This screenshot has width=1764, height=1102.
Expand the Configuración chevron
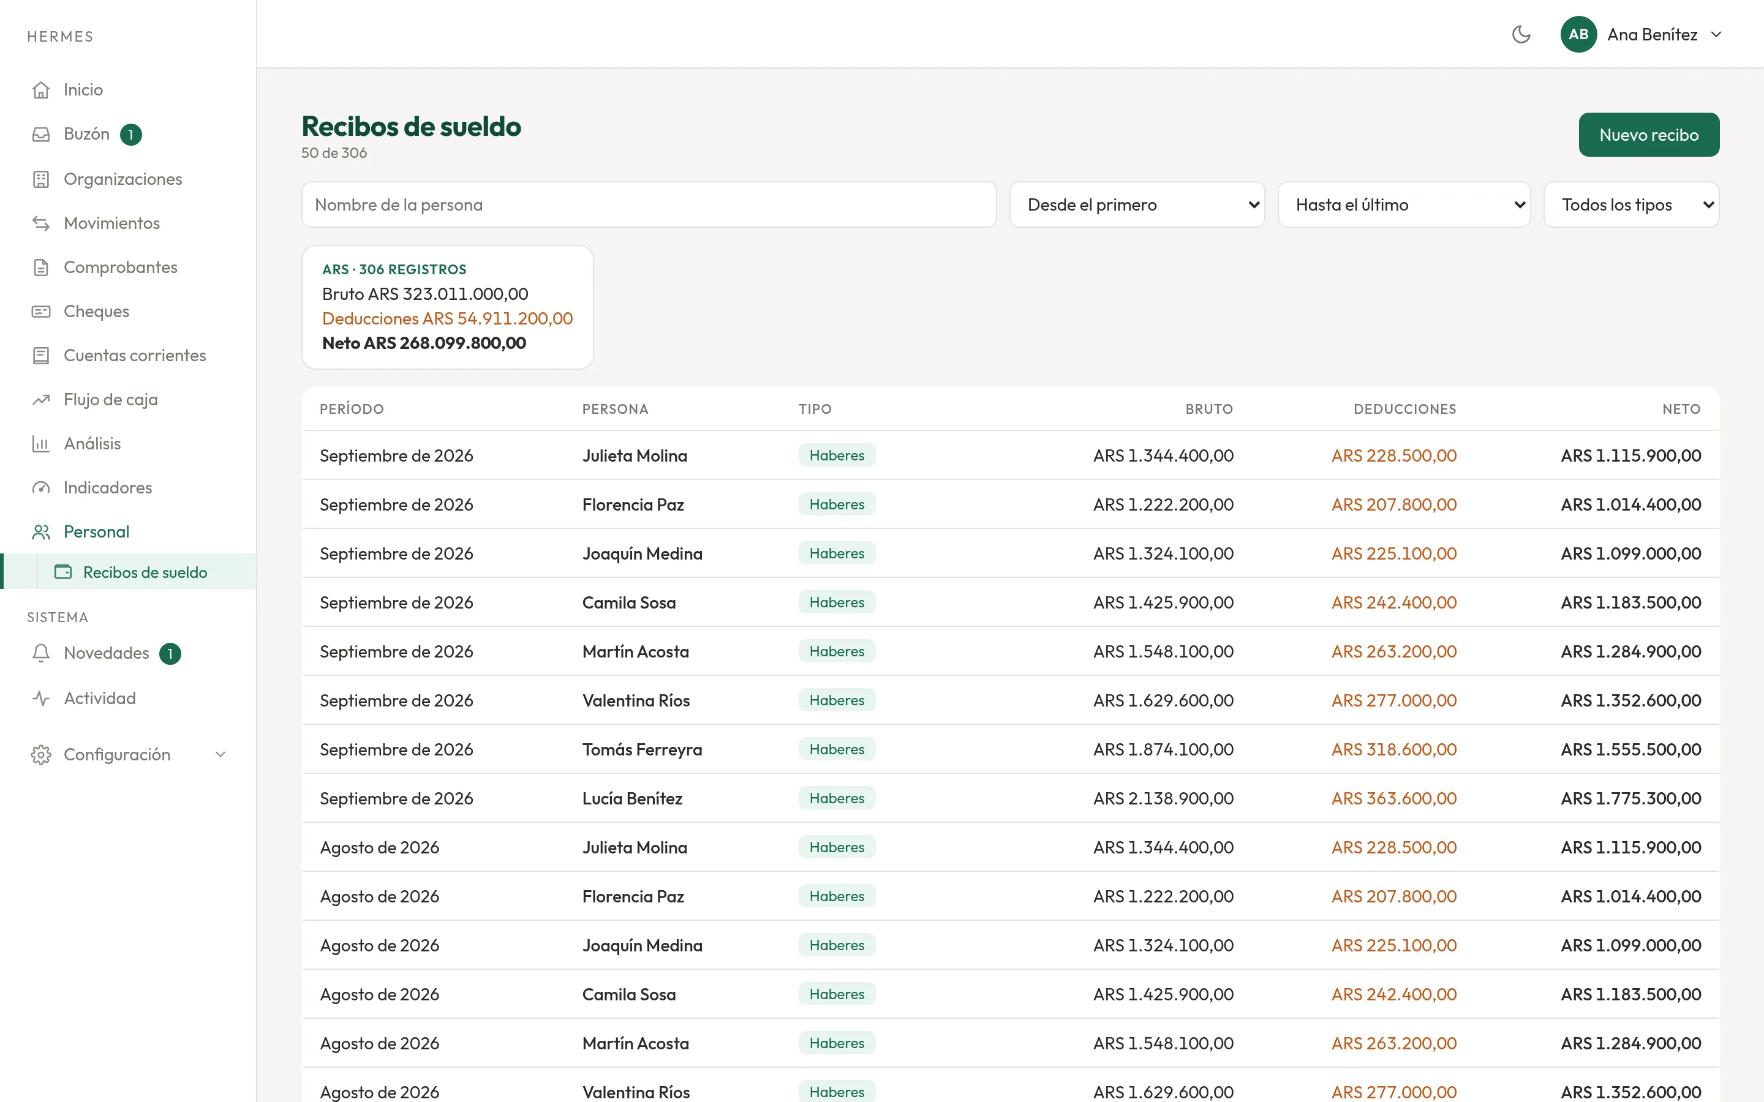click(x=220, y=754)
